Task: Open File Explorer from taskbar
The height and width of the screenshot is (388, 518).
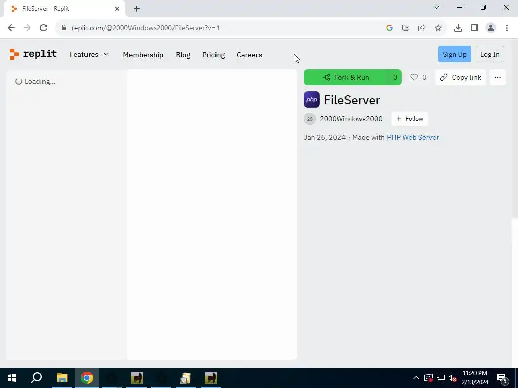Action: (x=62, y=378)
